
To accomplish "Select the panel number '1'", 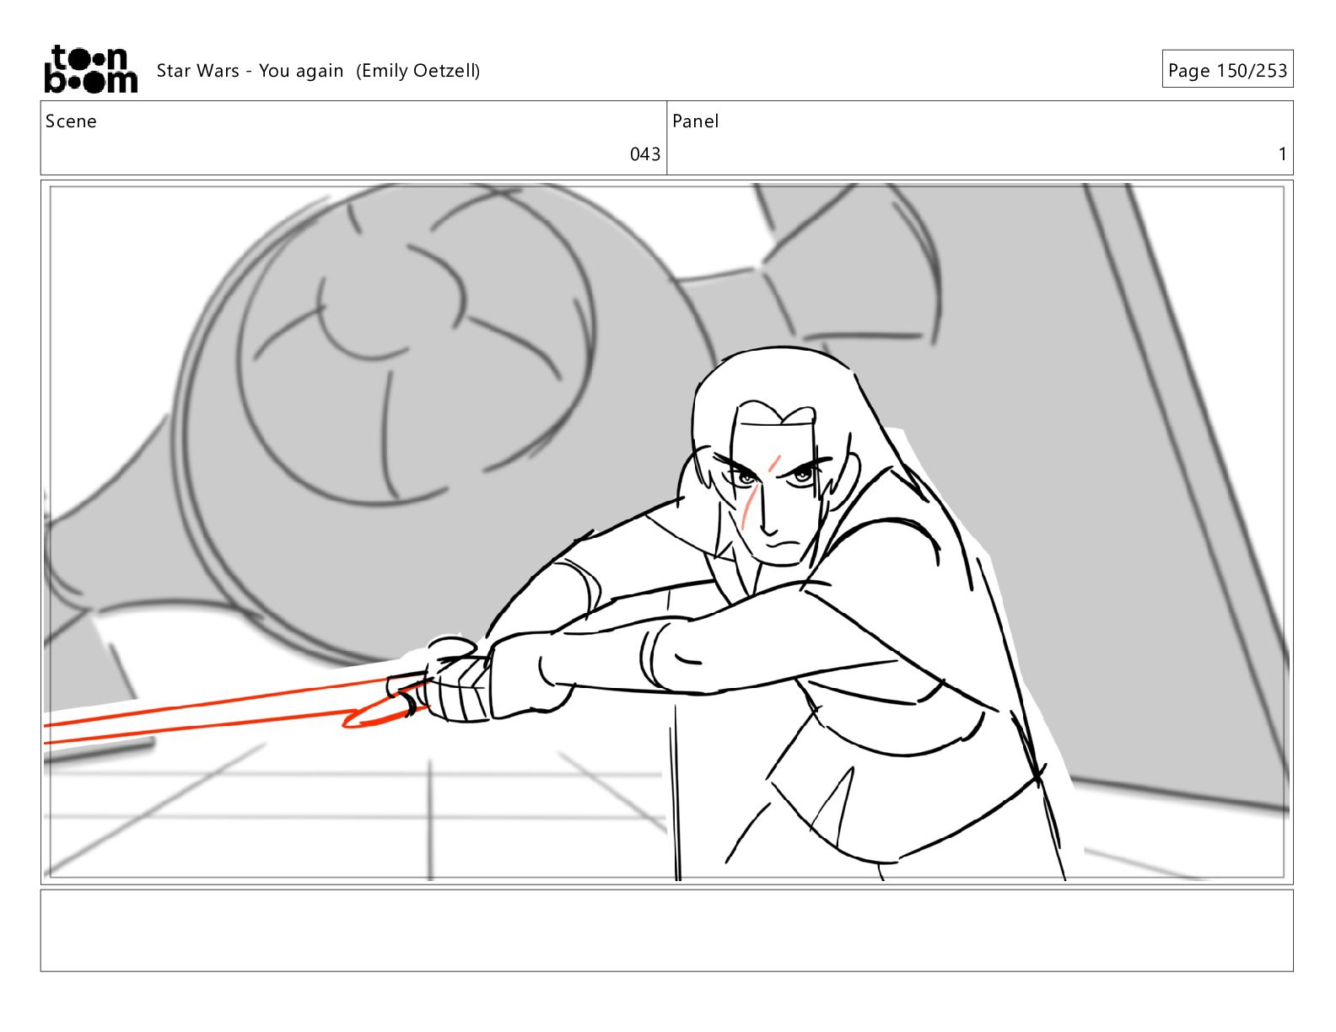I will 1282,154.
